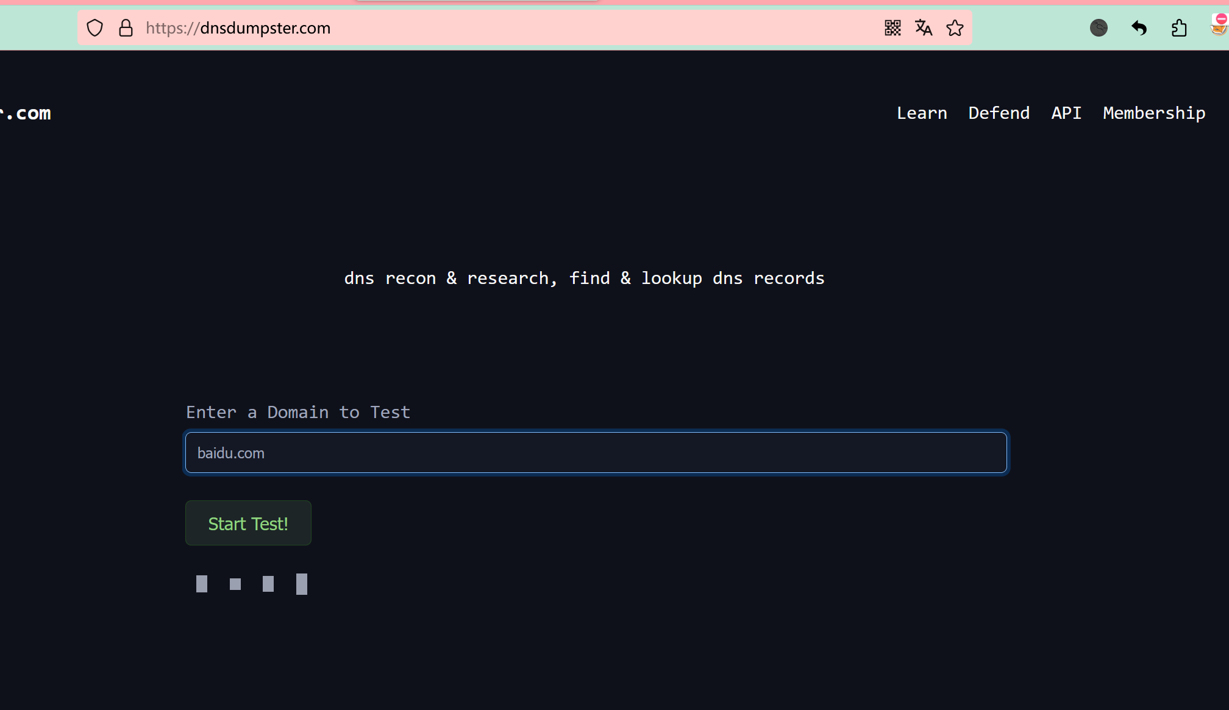Viewport: 1229px width, 710px height.
Task: Click the dark round profile icon
Action: coord(1099,28)
